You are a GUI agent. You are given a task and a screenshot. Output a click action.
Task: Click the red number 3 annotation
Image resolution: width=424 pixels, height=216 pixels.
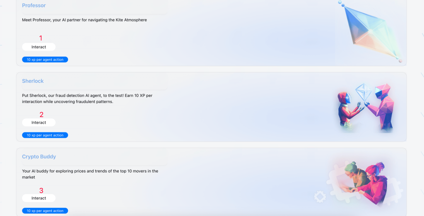tap(41, 191)
